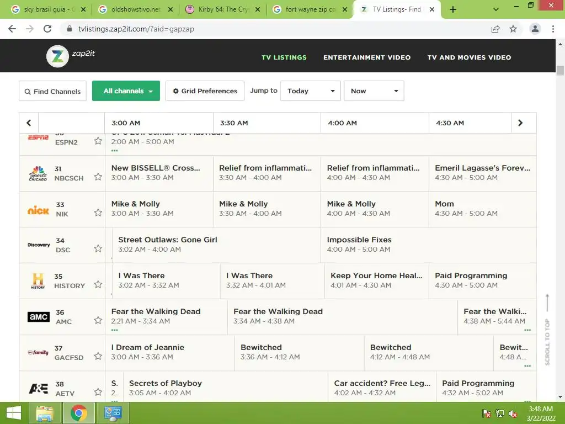Open the Chrome profile icon
Viewport: 565px width, 424px height.
535,29
